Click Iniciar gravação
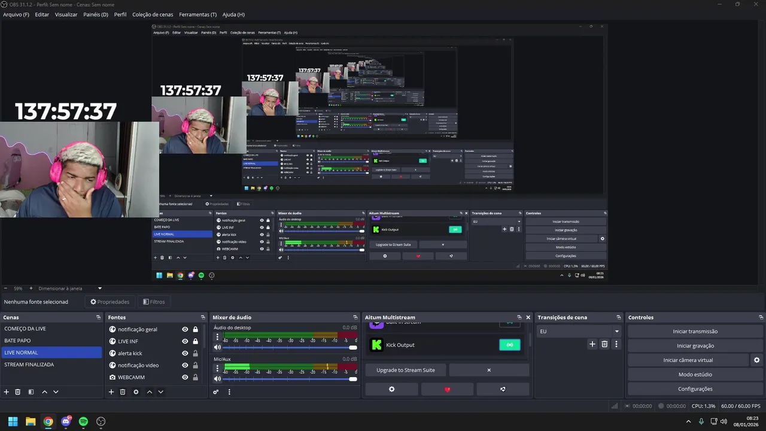Image resolution: width=766 pixels, height=431 pixels. tap(695, 346)
